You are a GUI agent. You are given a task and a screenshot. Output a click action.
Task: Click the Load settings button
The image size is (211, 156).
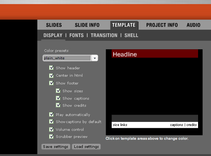(x=86, y=147)
